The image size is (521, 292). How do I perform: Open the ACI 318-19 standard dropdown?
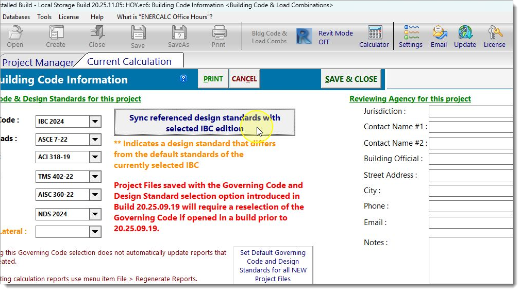point(95,157)
